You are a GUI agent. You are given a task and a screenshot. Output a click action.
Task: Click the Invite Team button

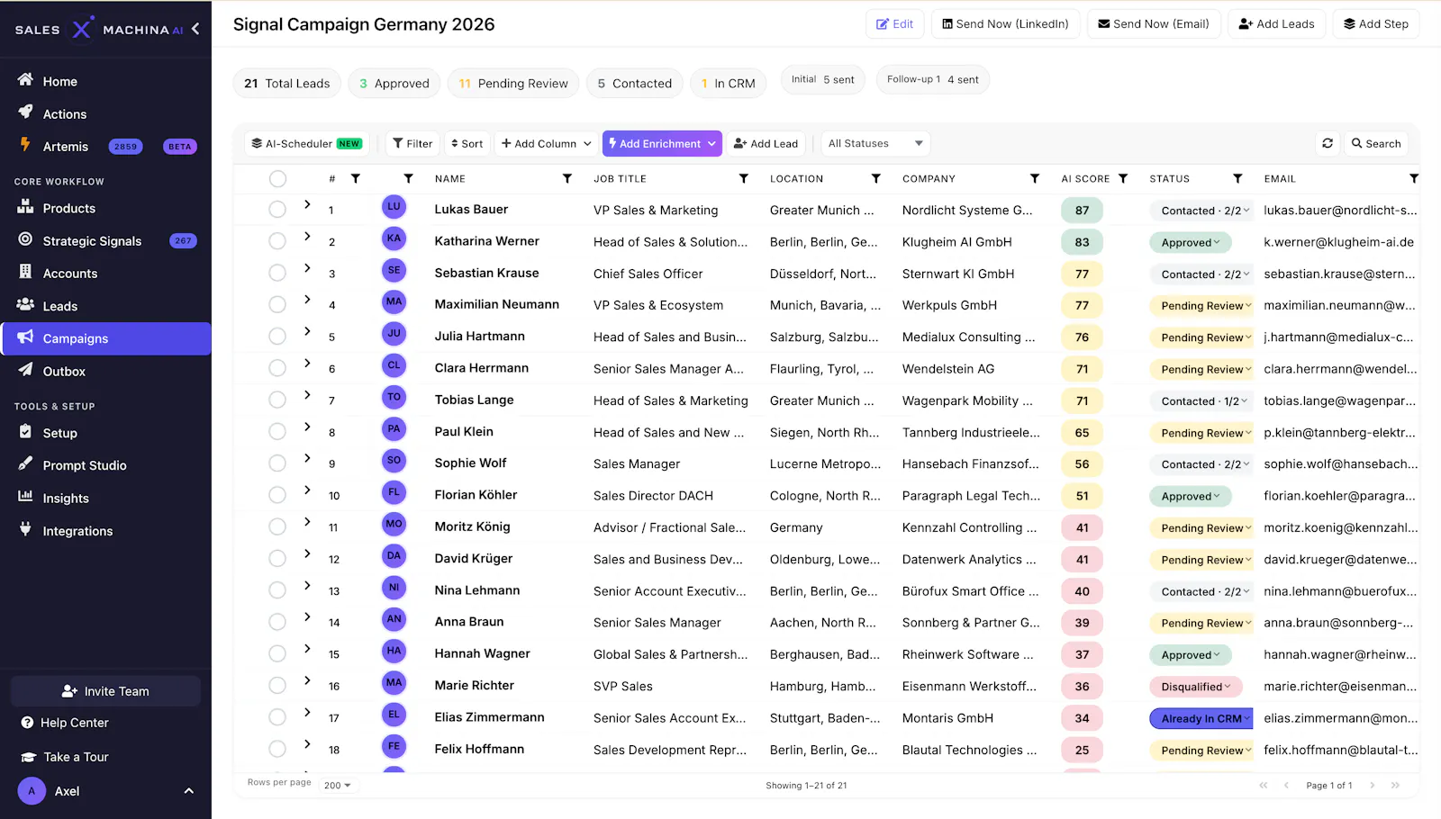click(x=105, y=691)
